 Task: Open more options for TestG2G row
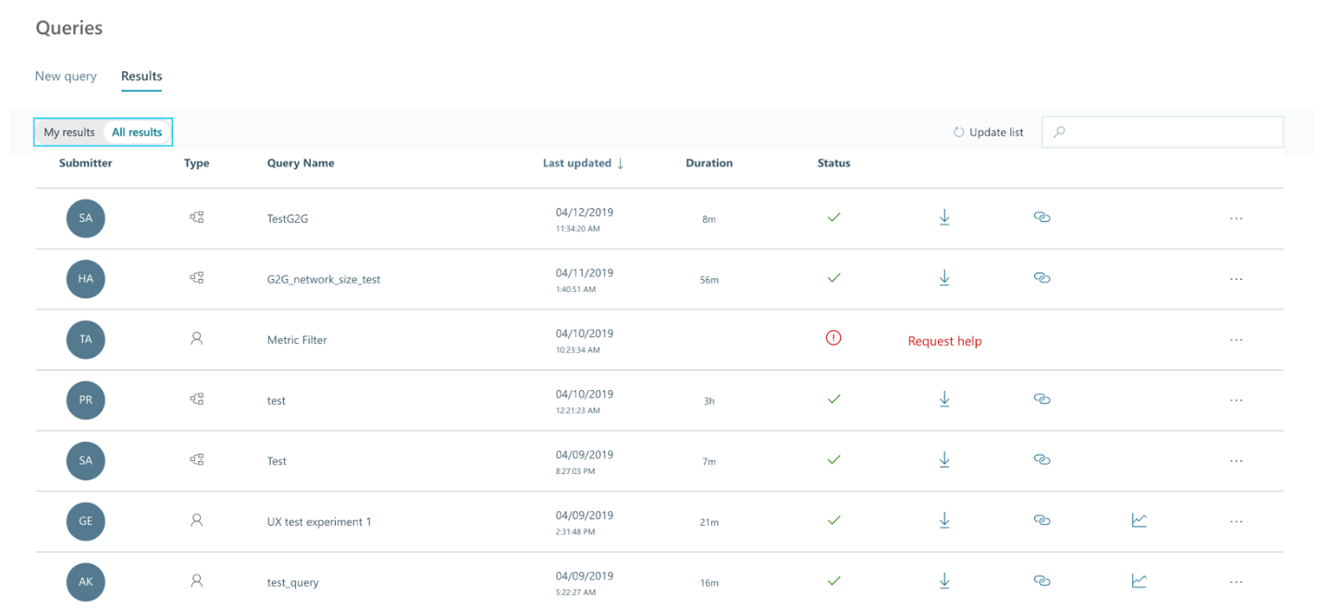tap(1236, 219)
